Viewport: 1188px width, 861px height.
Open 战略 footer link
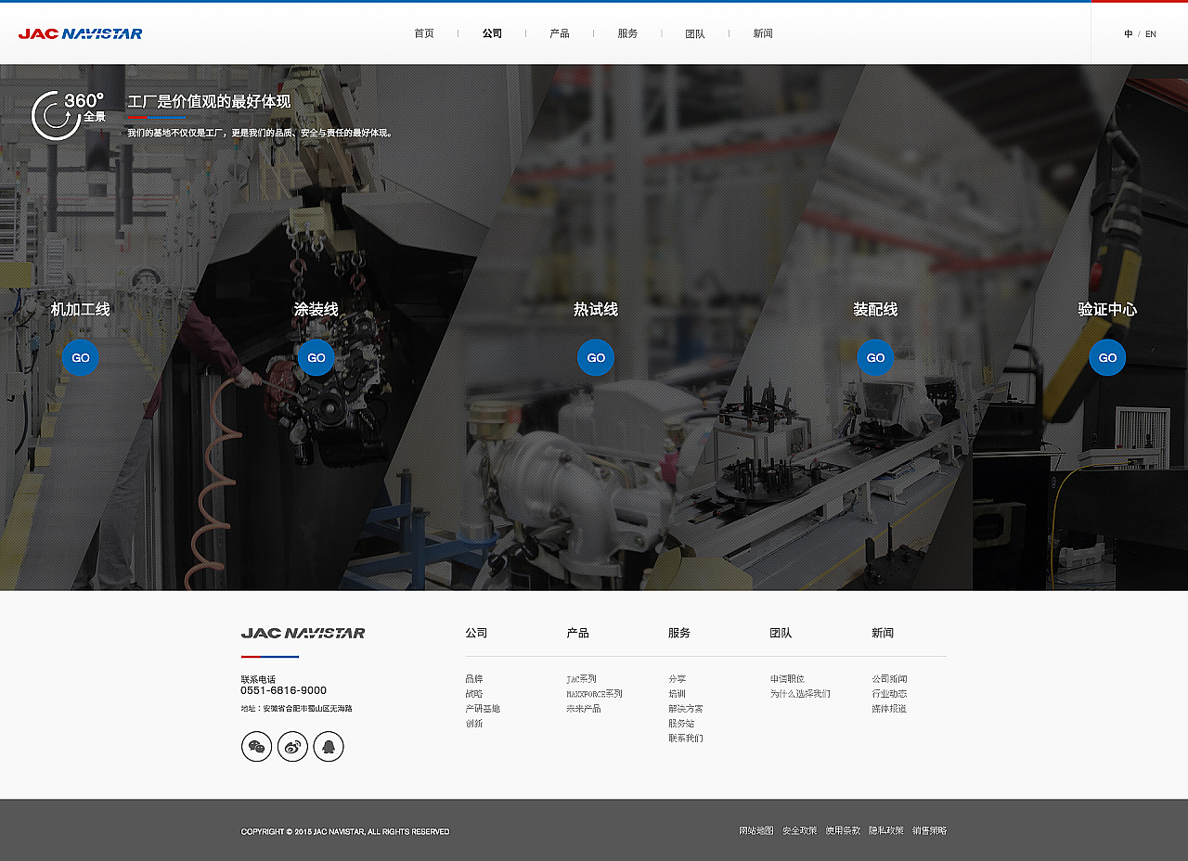[x=474, y=694]
